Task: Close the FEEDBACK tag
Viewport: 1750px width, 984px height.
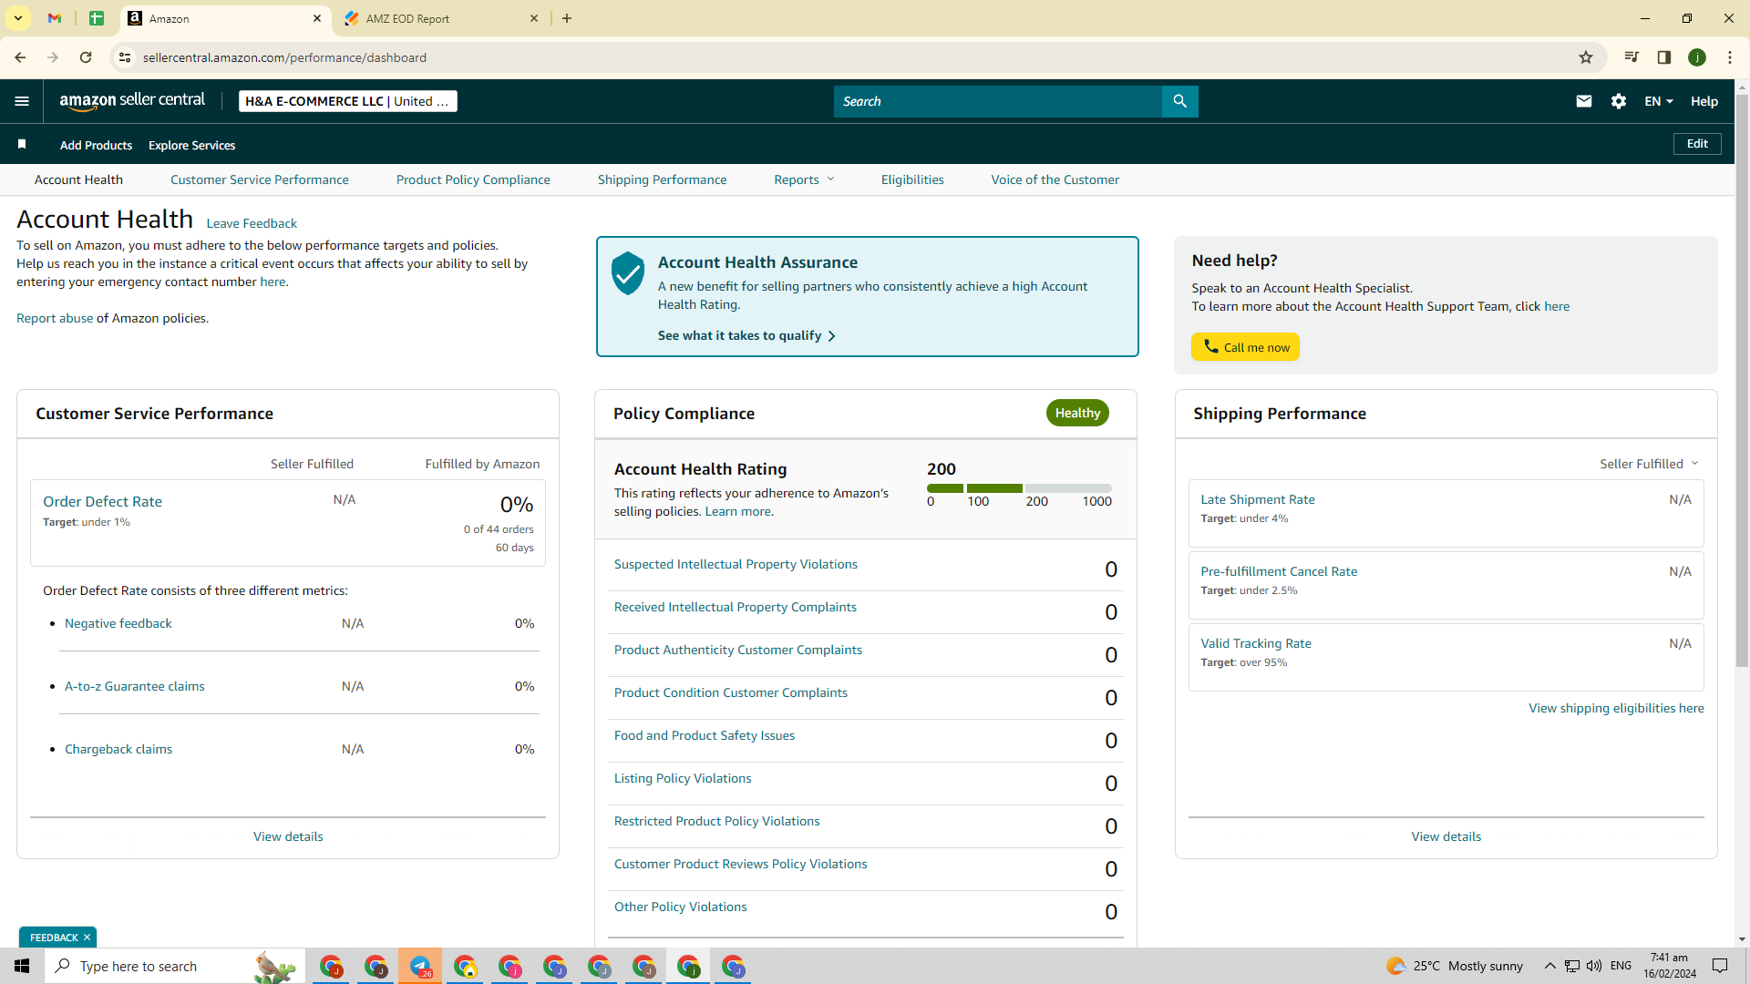Action: 87,938
